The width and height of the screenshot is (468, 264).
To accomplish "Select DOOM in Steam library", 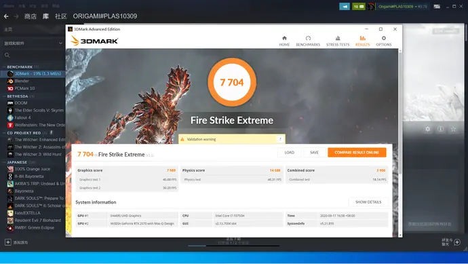I will [x=33, y=102].
